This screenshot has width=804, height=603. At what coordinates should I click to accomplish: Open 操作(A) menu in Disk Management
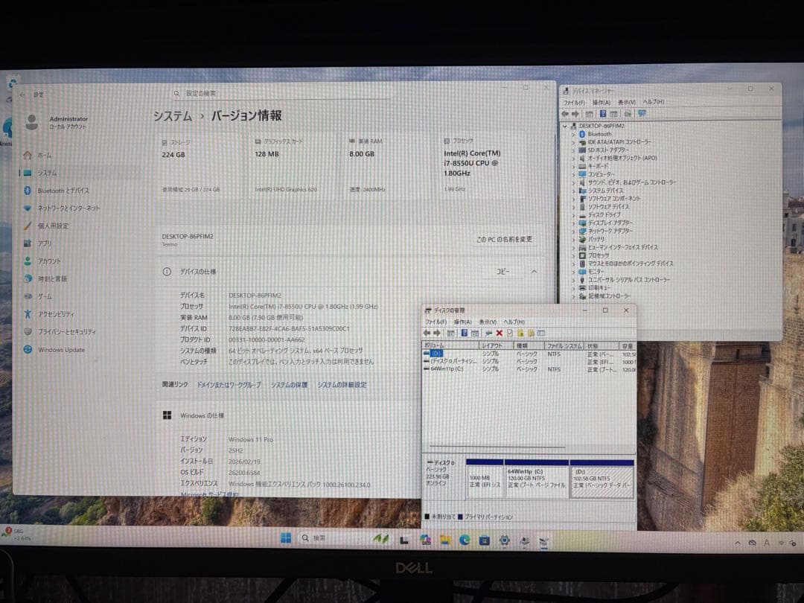(x=462, y=322)
